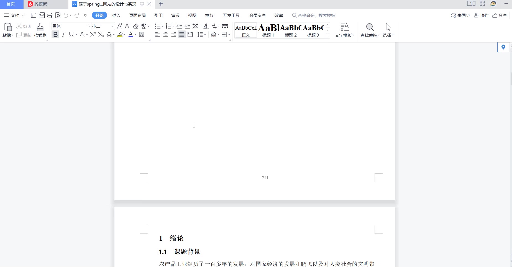512x267 pixels.
Task: Click the Save document icon
Action: pyautogui.click(x=34, y=15)
